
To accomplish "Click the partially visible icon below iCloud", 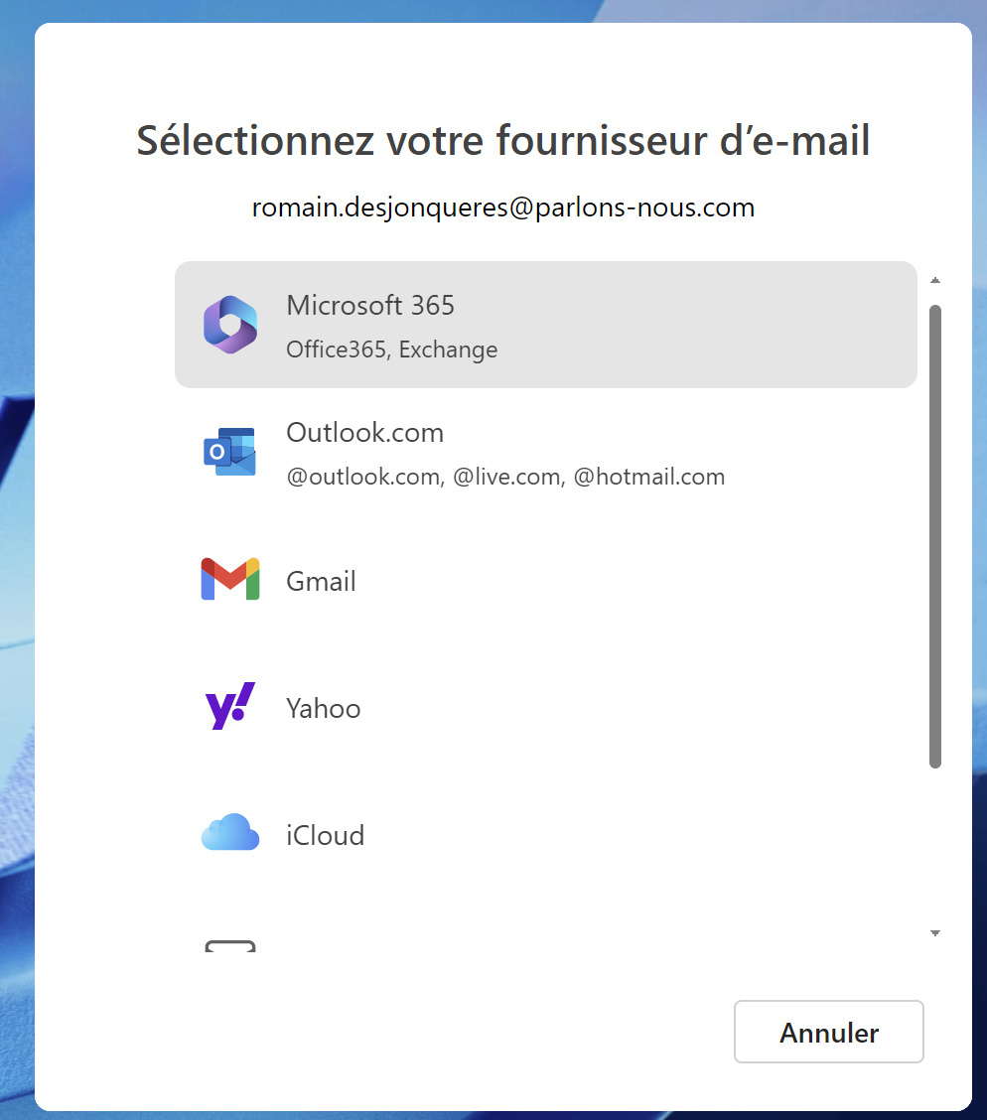I will (230, 946).
